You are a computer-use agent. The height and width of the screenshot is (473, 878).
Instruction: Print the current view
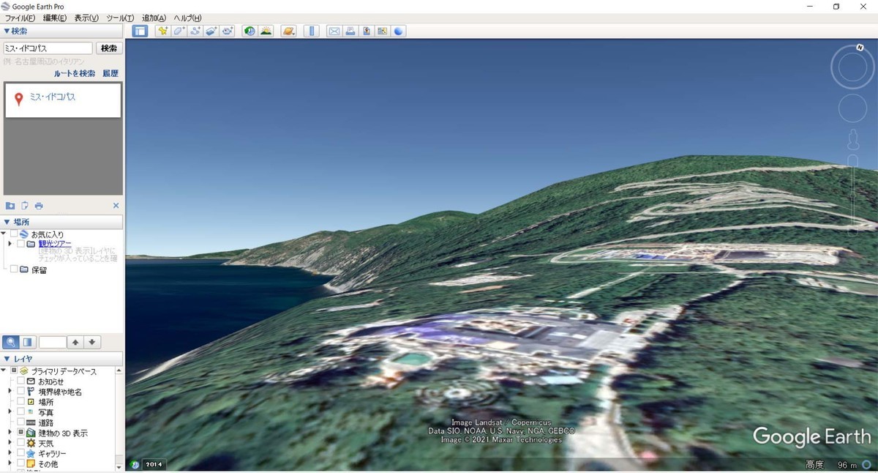click(350, 31)
